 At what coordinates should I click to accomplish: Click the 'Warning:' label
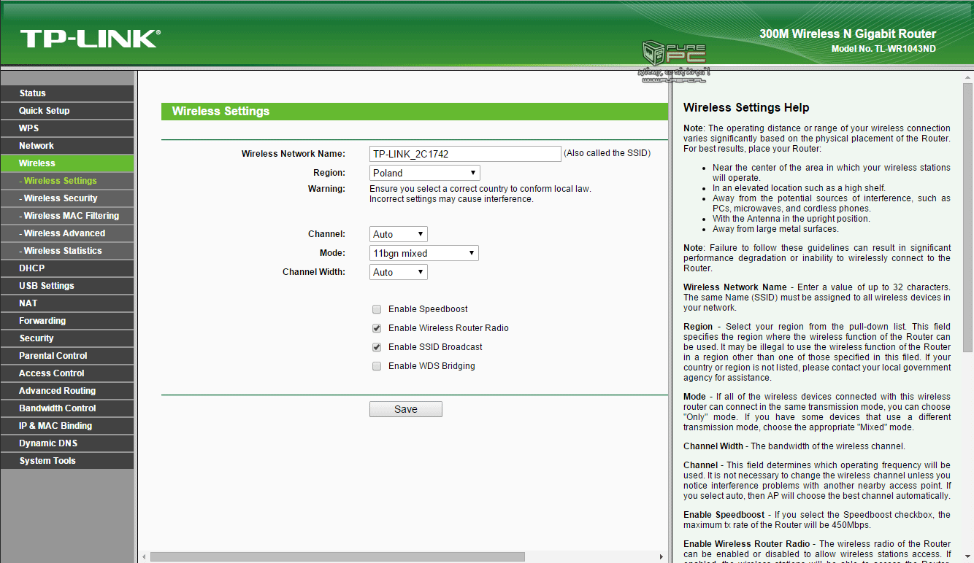point(326,189)
